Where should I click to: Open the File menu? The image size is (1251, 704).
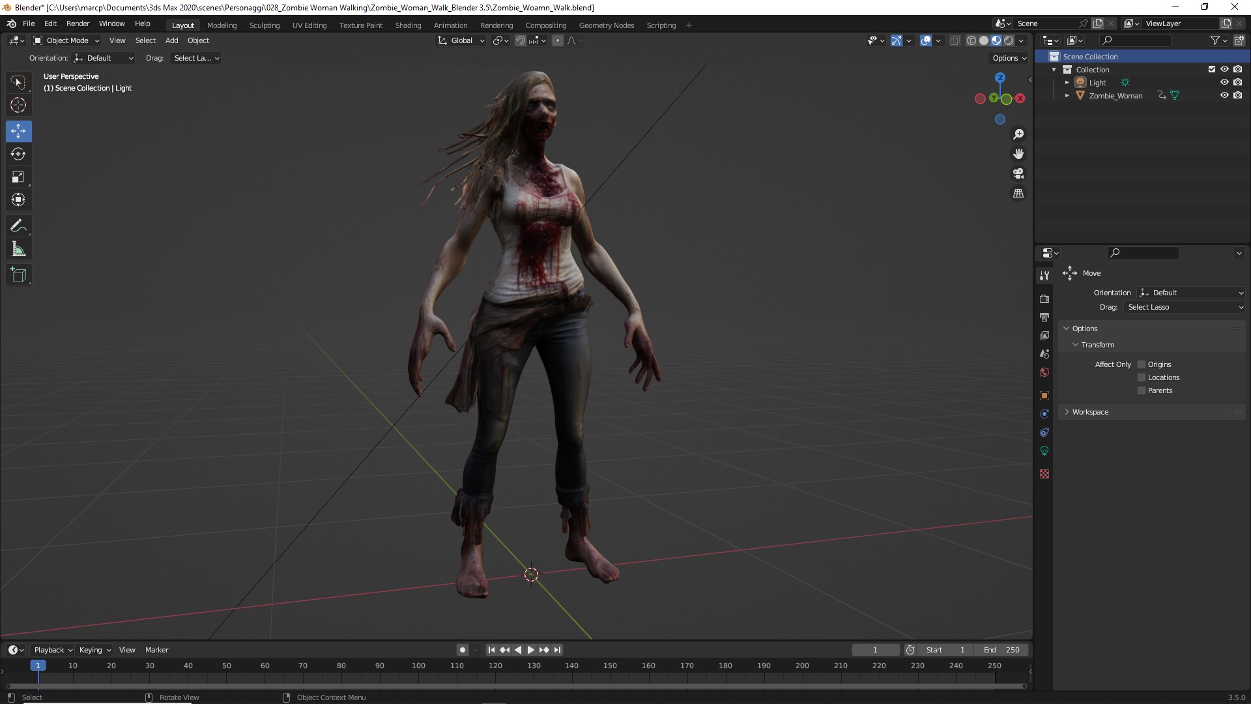pos(29,23)
